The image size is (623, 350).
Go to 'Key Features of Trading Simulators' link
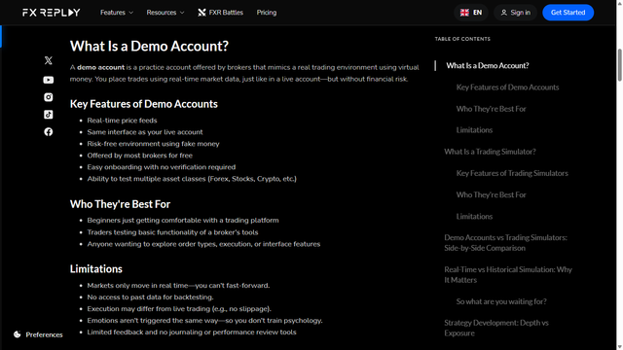point(512,173)
